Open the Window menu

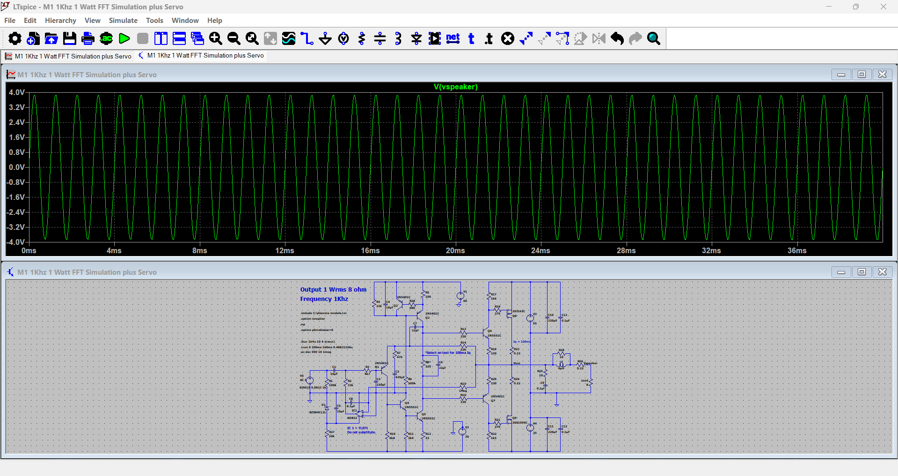[185, 21]
